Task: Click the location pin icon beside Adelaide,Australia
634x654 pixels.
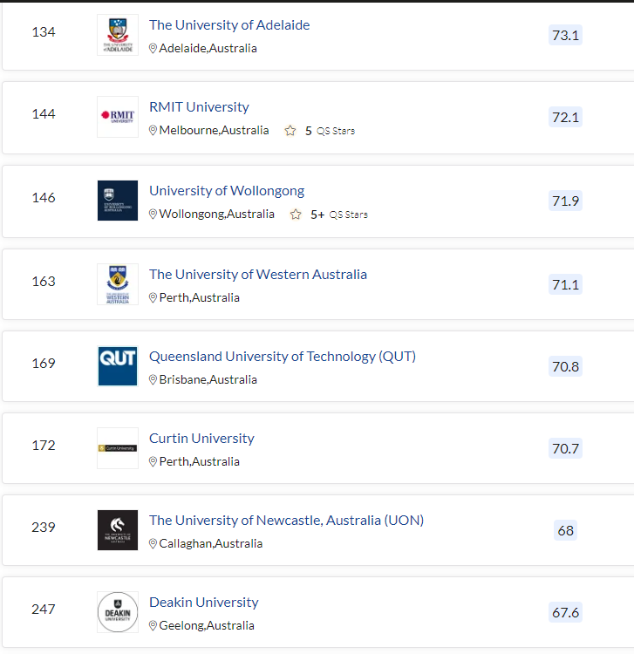Action: tap(153, 48)
